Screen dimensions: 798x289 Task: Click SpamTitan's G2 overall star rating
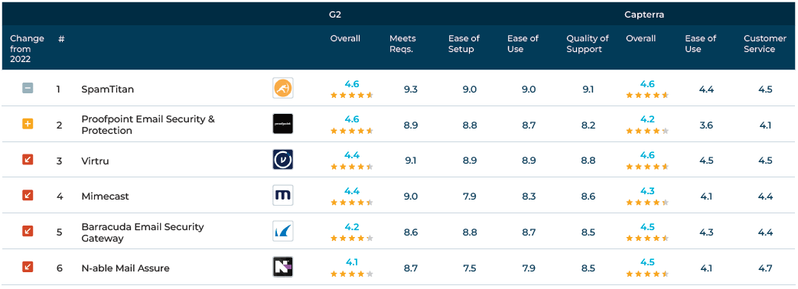(352, 95)
